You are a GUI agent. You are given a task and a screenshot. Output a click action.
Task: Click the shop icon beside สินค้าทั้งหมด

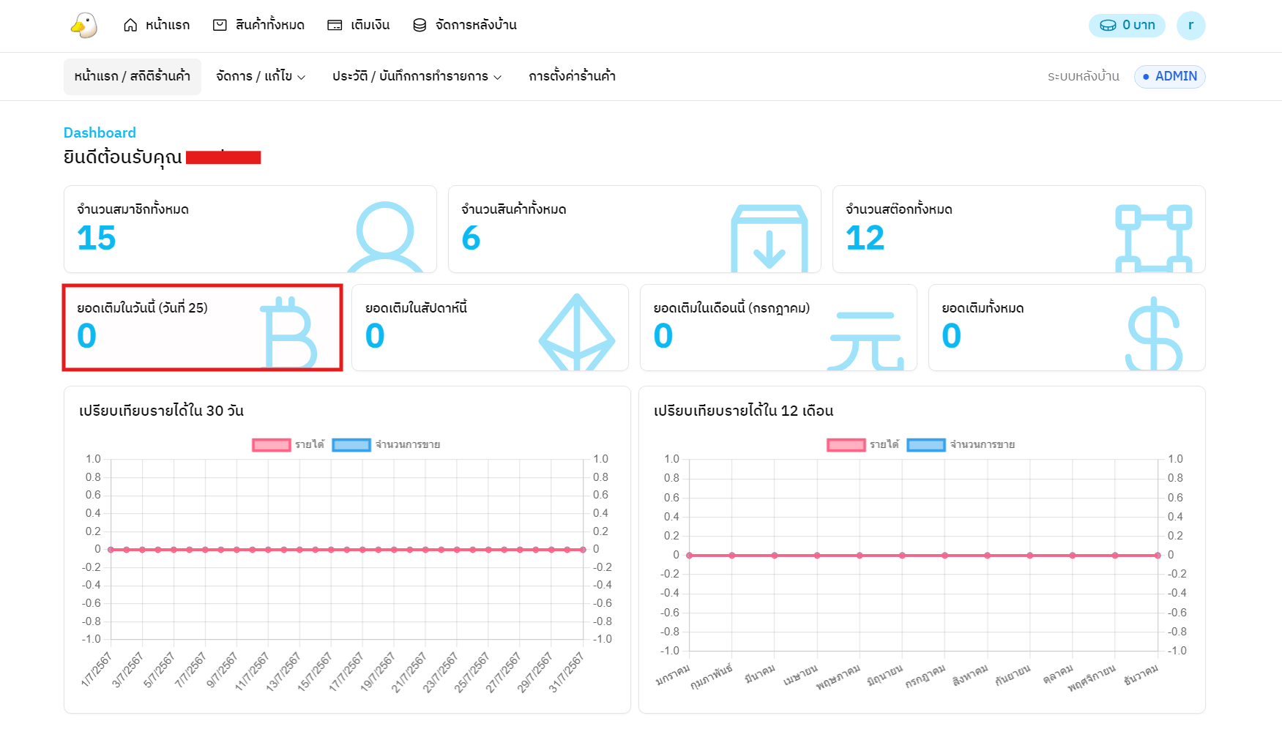click(220, 25)
